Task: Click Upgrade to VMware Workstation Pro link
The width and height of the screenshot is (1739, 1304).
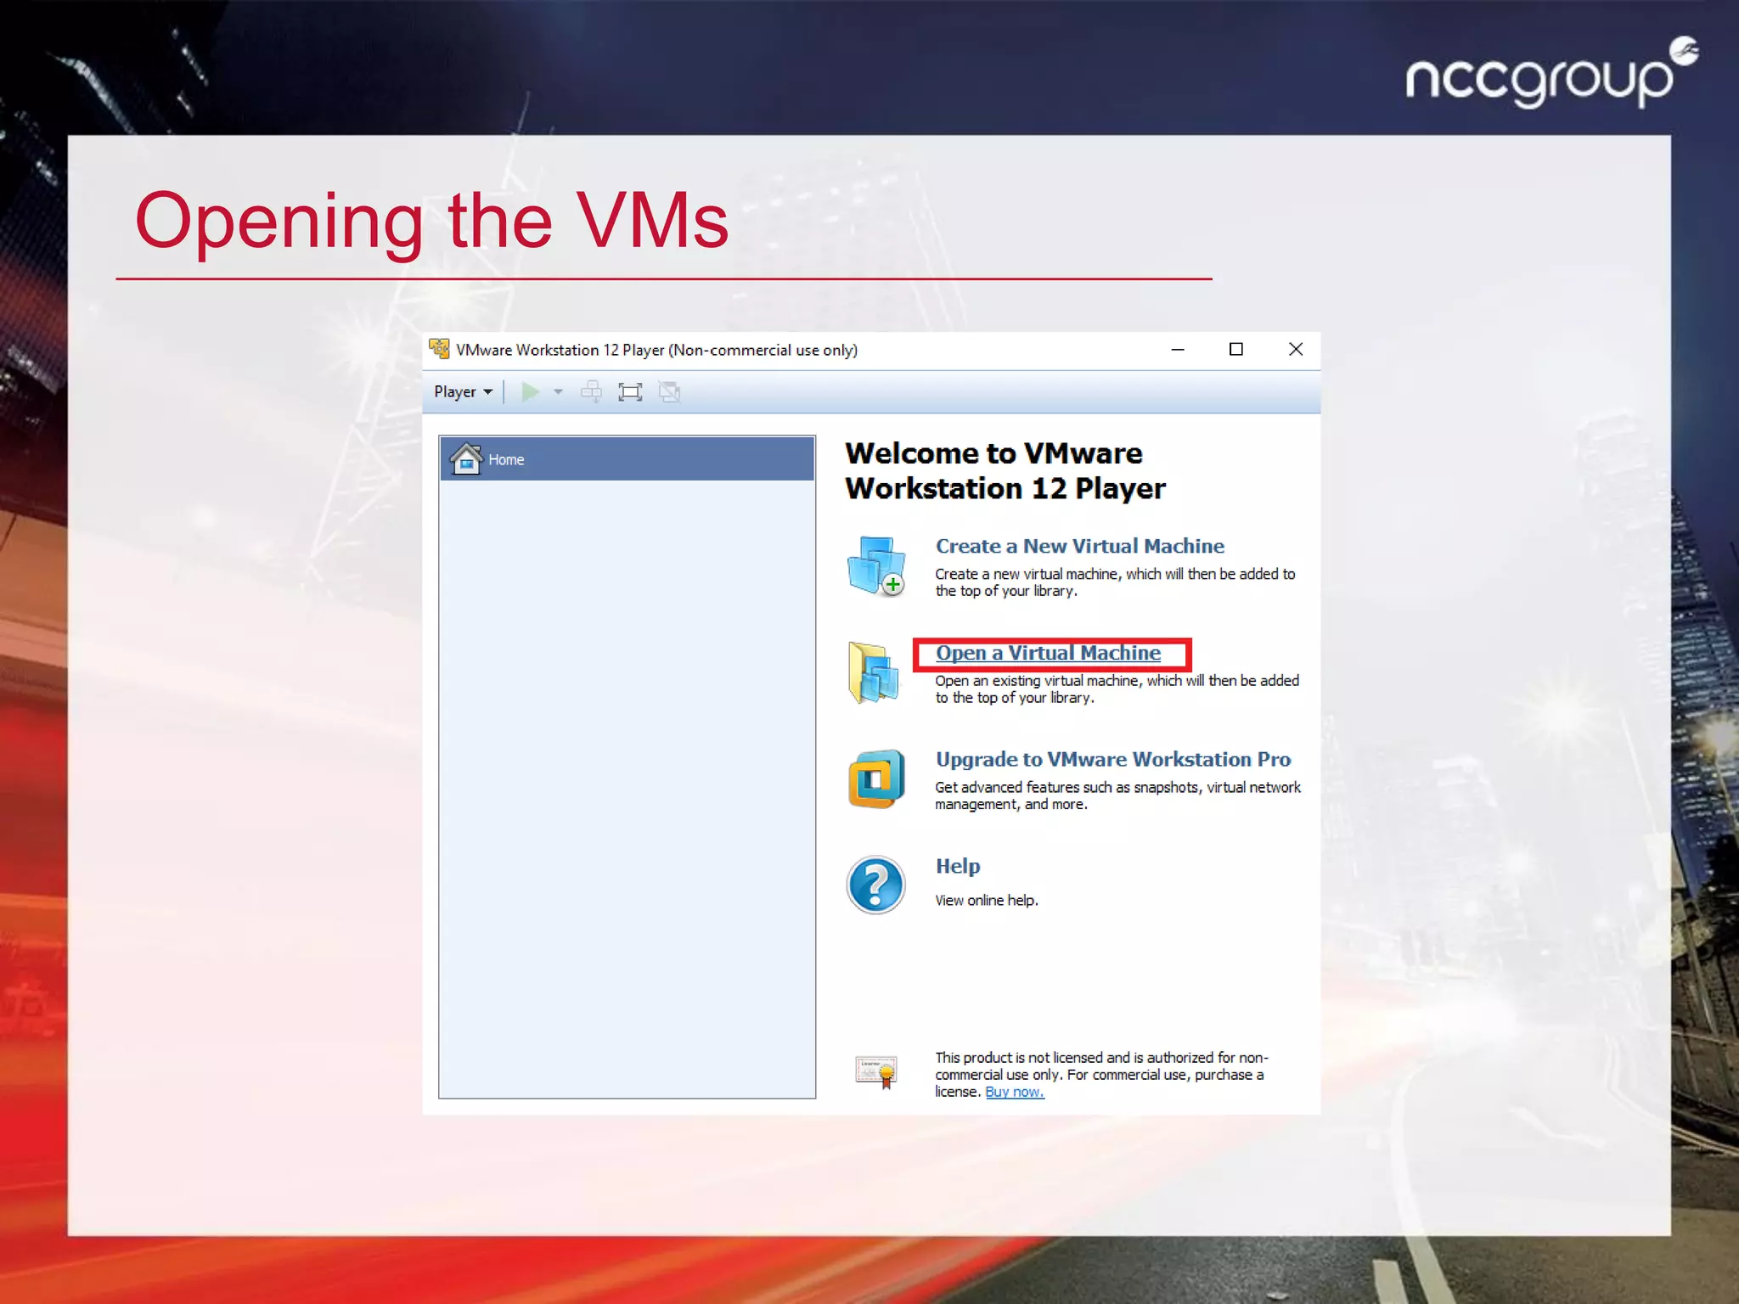Action: tap(1112, 759)
